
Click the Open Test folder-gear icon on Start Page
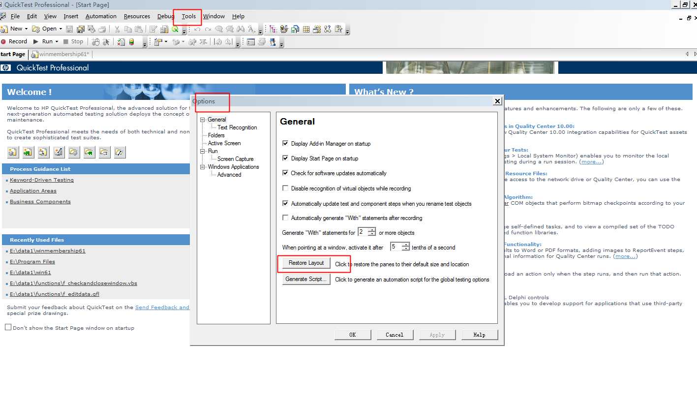[74, 152]
